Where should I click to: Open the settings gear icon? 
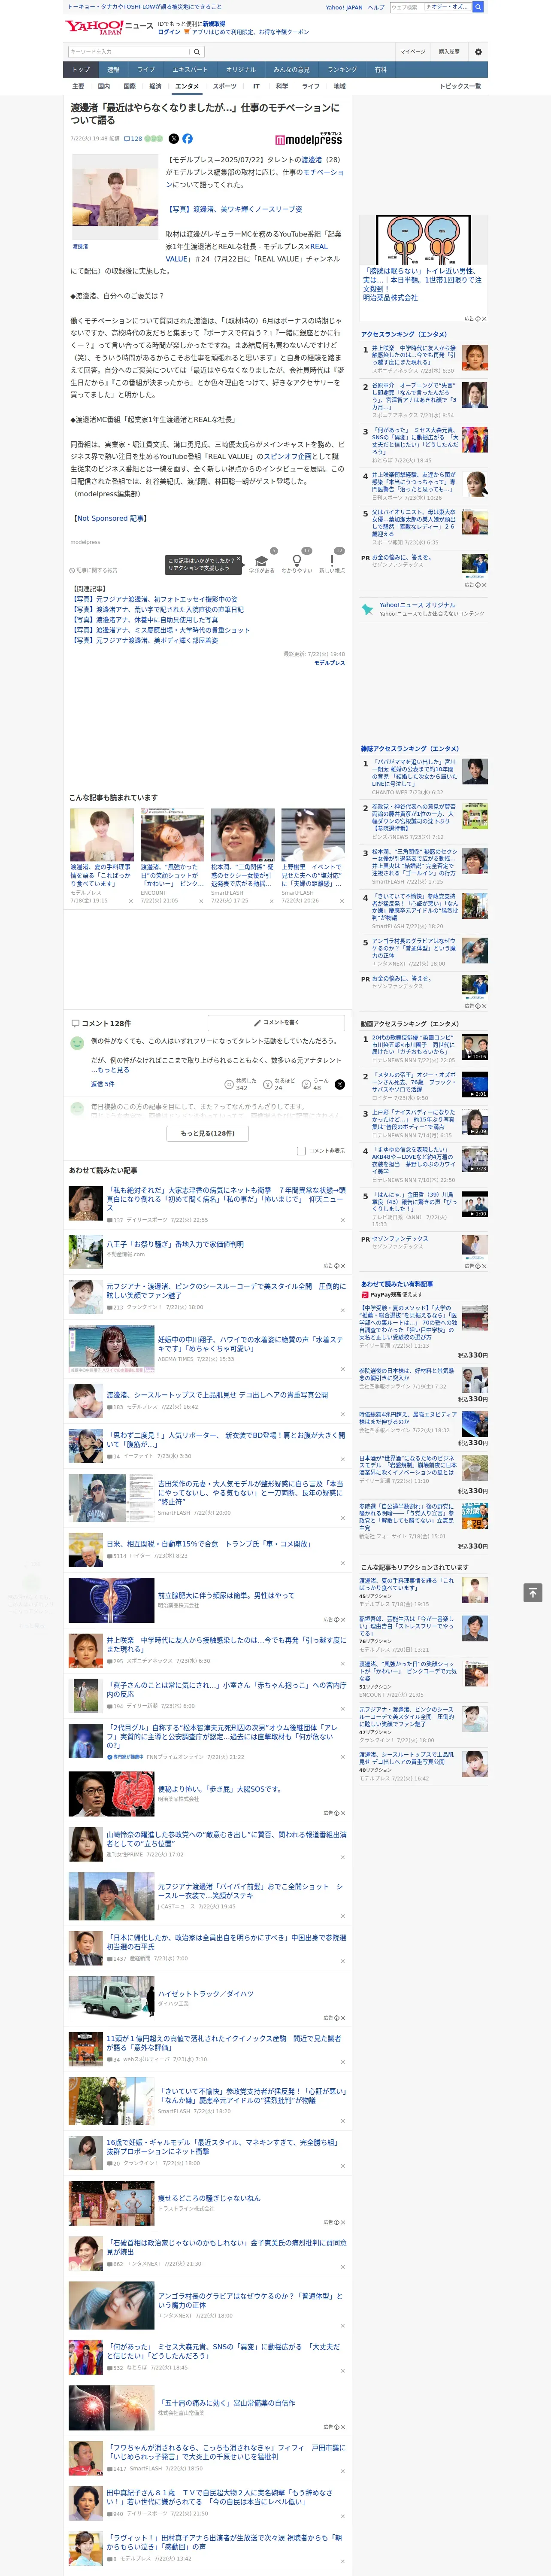pos(478,52)
